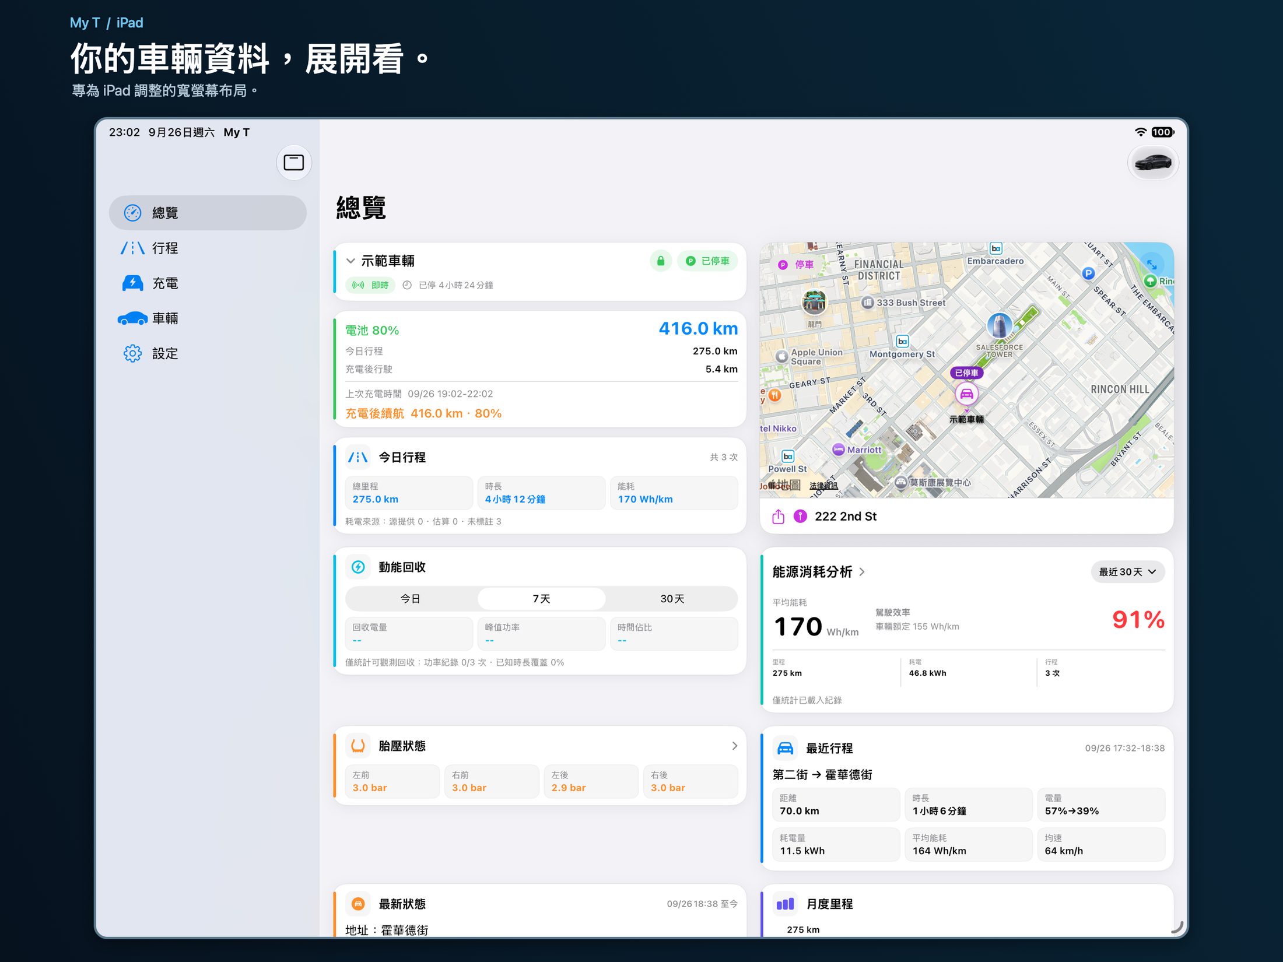This screenshot has height=962, width=1283.
Task: Click the 已停車 car pin on map
Action: point(966,394)
